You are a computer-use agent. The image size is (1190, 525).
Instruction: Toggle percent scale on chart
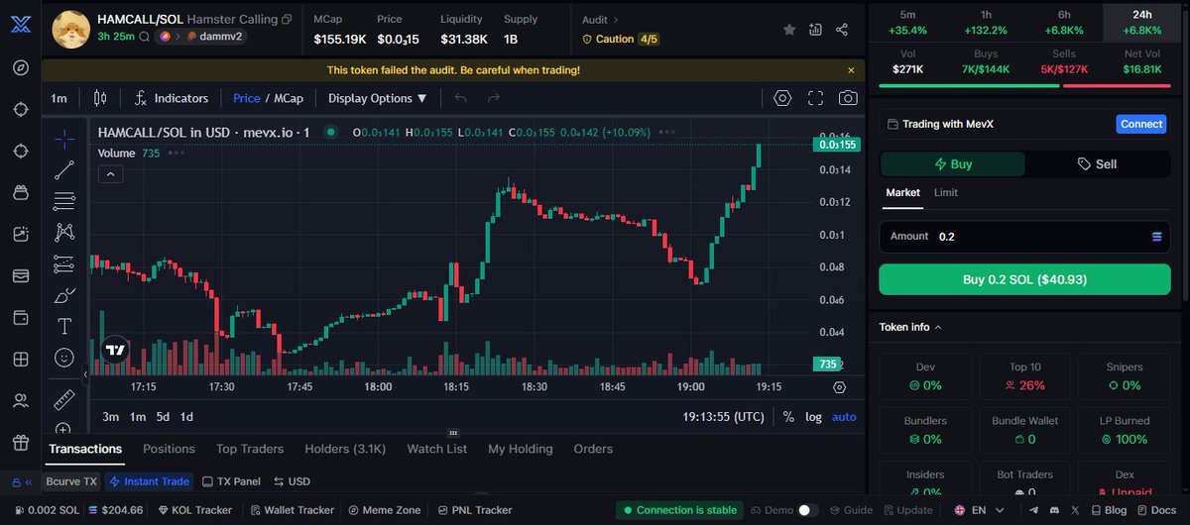(x=788, y=417)
